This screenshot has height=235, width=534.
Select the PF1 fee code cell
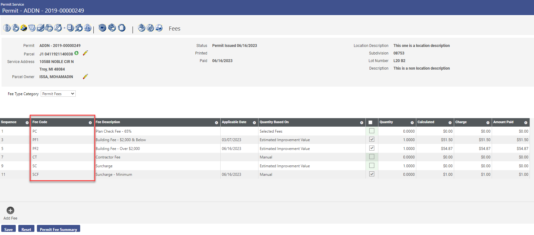click(62, 140)
